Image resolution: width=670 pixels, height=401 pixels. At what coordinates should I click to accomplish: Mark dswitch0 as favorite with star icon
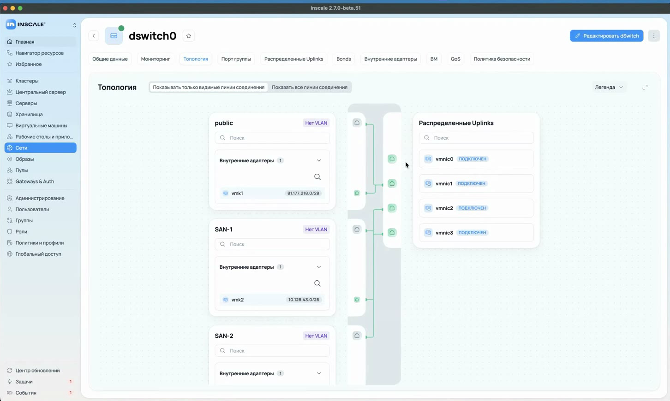coord(188,36)
